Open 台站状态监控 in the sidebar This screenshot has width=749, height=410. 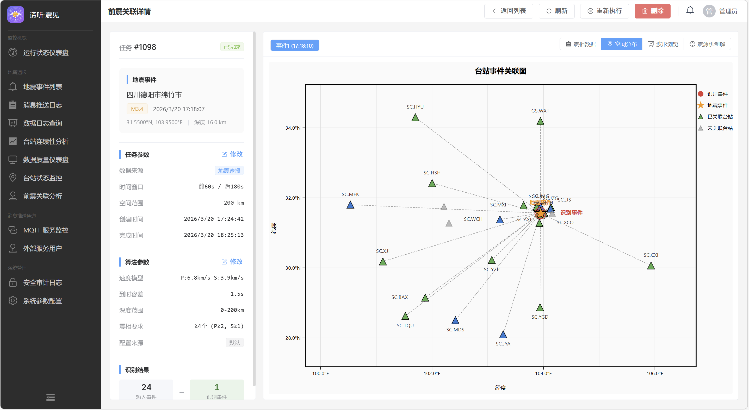(42, 178)
